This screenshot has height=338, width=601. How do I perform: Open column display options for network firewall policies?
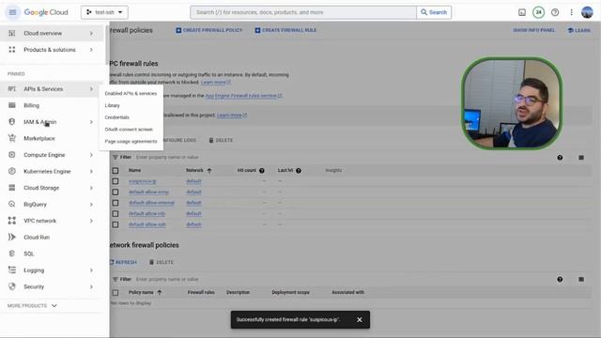[581, 280]
